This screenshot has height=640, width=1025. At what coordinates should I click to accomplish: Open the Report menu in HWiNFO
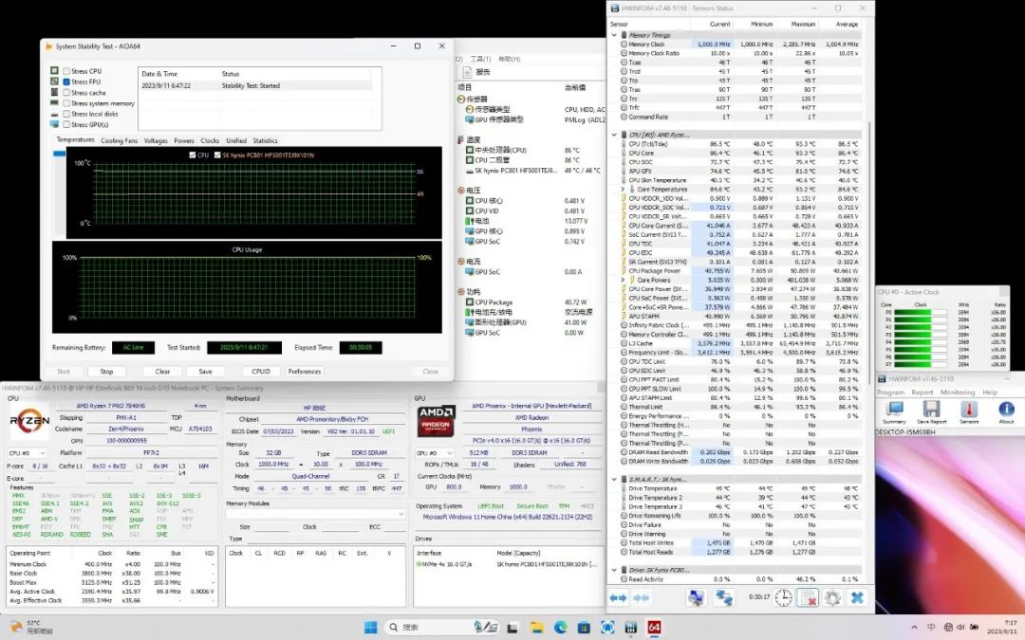pyautogui.click(x=922, y=393)
